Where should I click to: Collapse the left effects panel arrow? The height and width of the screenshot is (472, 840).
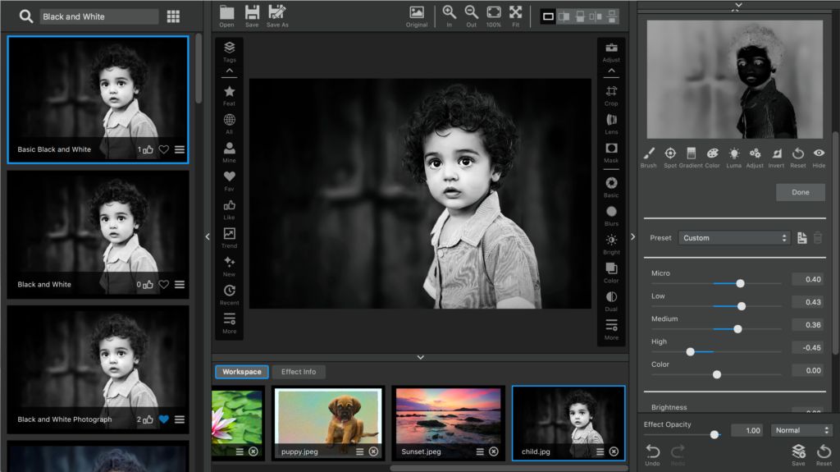208,236
